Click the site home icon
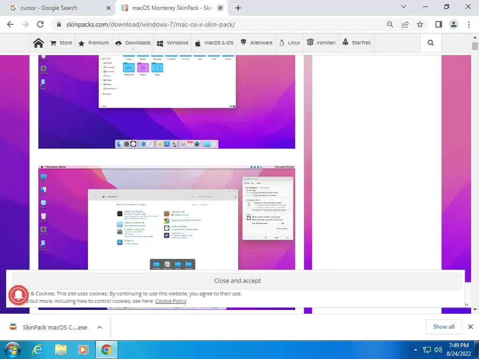This screenshot has width=479, height=359. pyautogui.click(x=38, y=43)
